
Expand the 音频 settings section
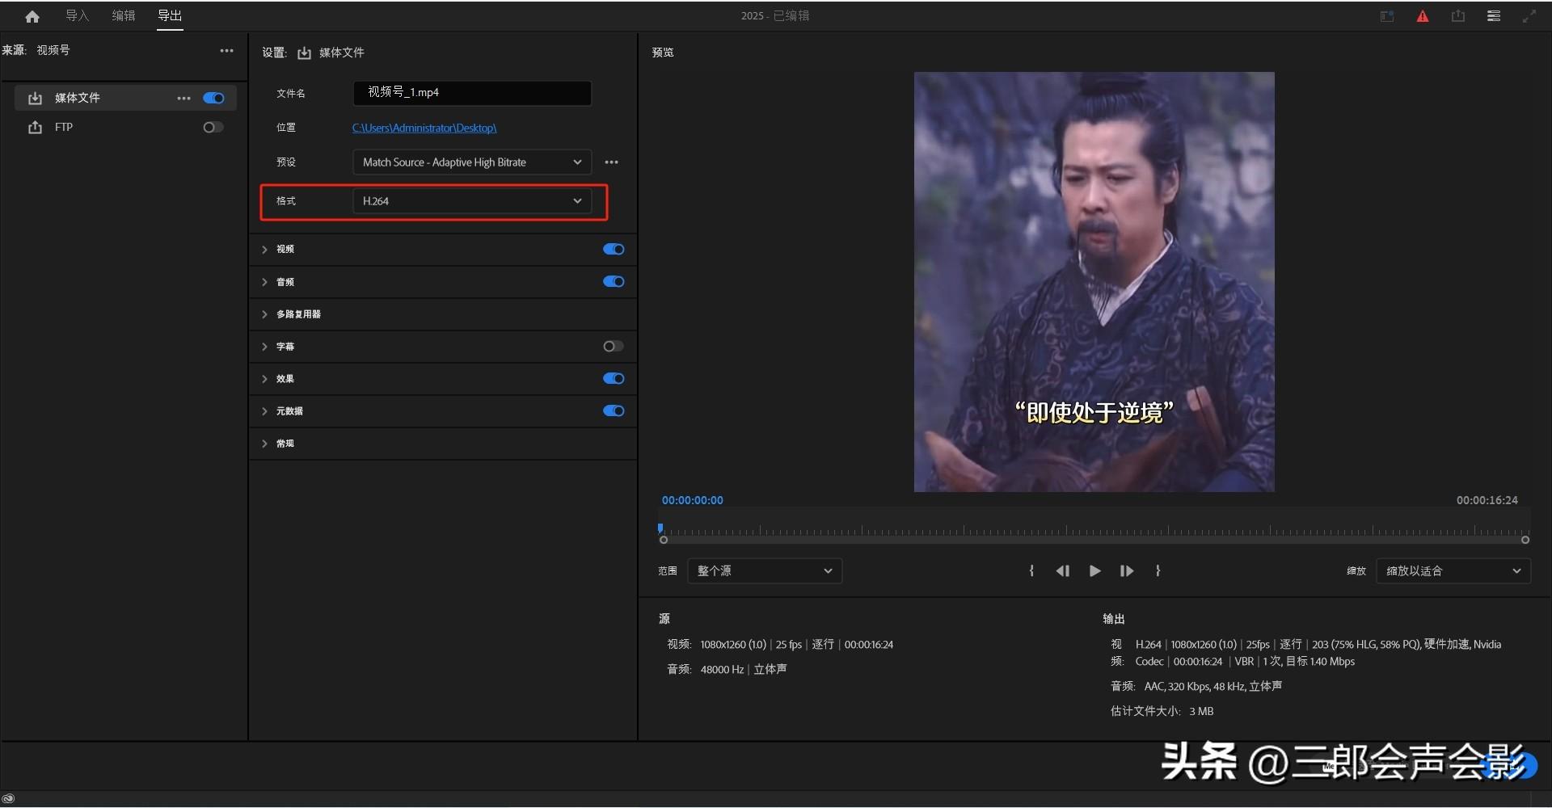(264, 282)
